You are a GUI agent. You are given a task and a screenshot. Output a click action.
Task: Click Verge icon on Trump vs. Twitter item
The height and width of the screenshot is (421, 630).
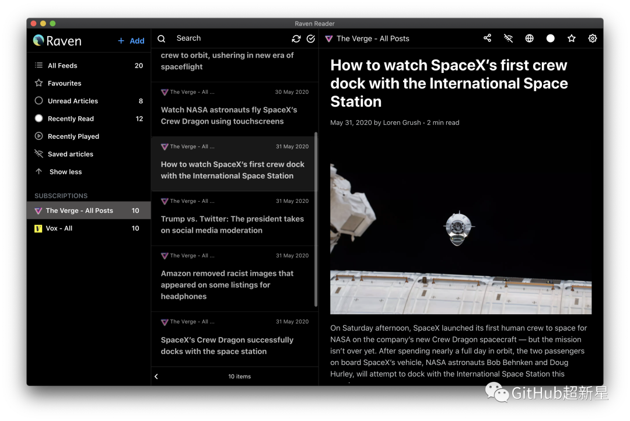(164, 201)
